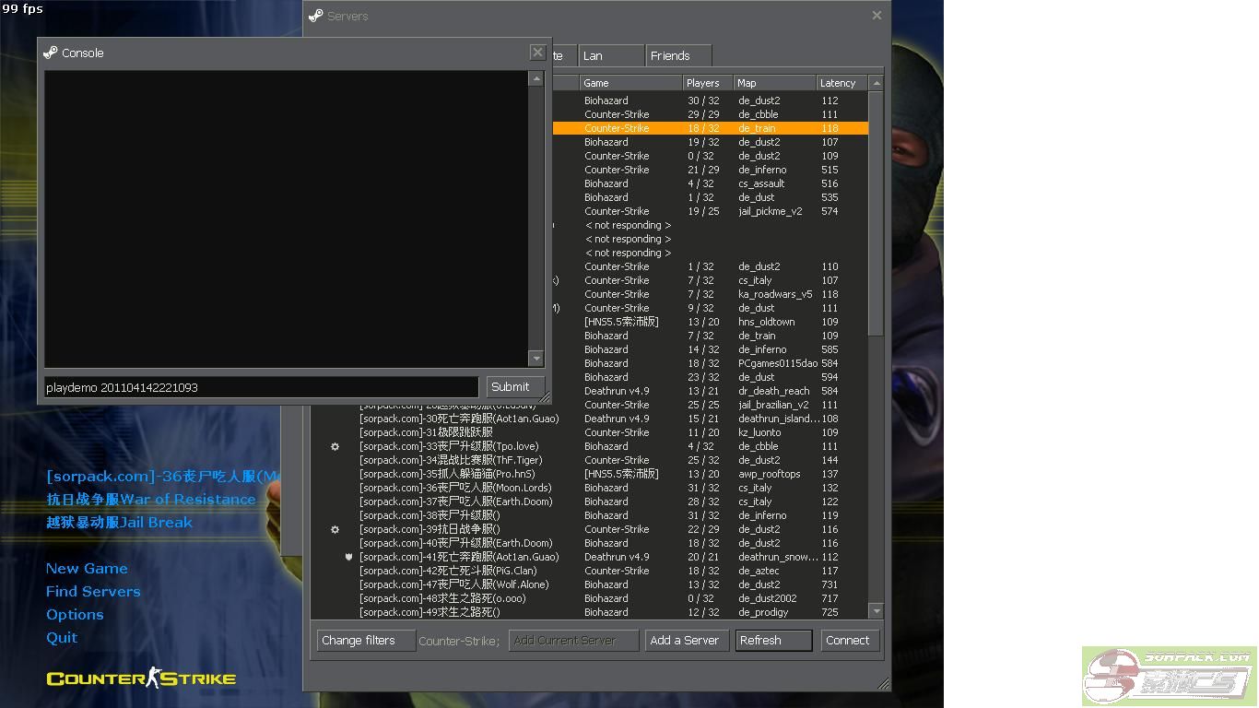This screenshot has width=1259, height=708.
Task: Switch to the Lan tab
Action: 610,56
